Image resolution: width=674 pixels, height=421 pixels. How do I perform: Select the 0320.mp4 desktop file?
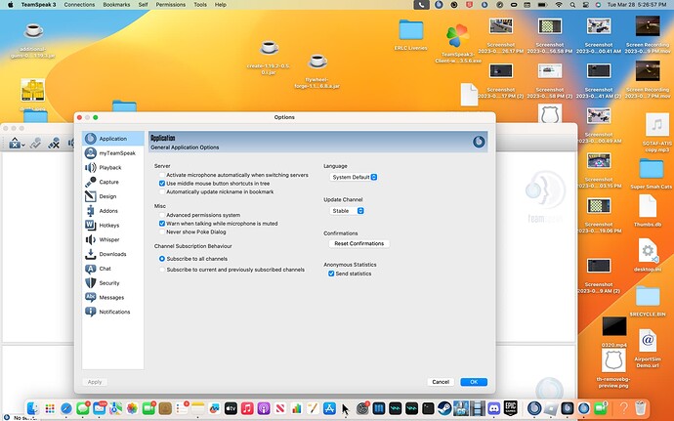coord(614,332)
